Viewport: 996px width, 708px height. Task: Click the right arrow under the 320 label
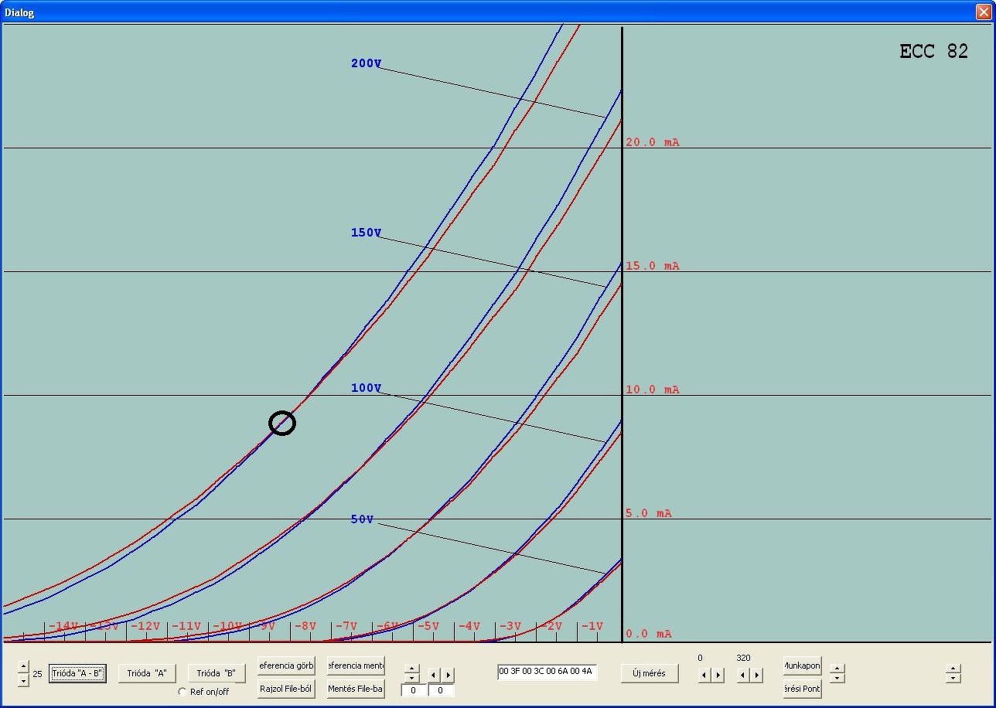click(757, 675)
